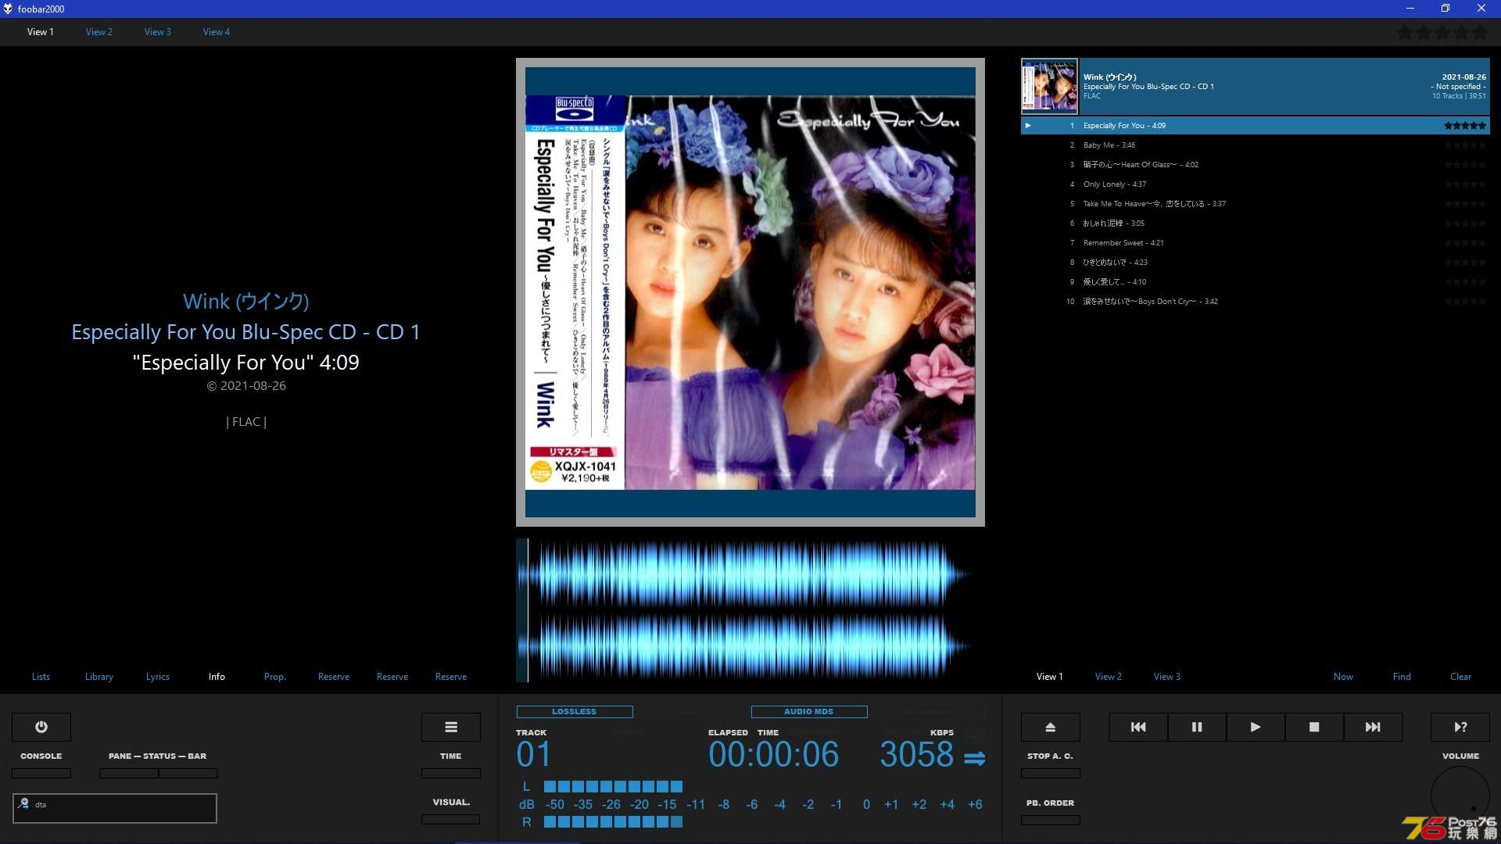
Task: Set rating with top-right stars
Action: [1442, 33]
